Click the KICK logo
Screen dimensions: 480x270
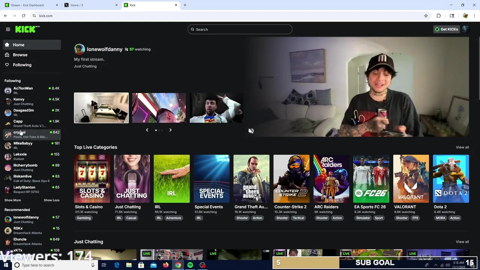[27, 29]
